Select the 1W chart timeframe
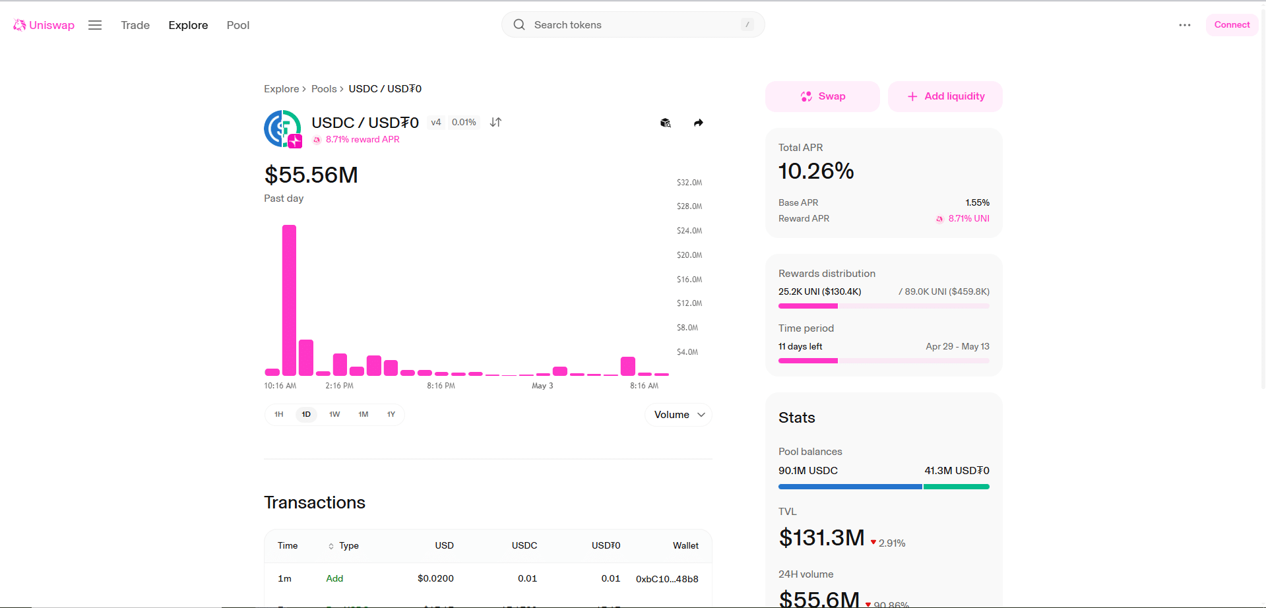The height and width of the screenshot is (608, 1266). tap(334, 414)
